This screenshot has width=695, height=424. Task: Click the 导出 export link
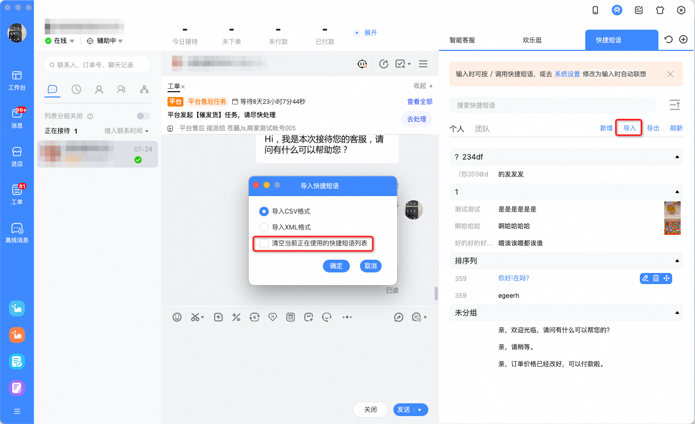[x=653, y=128]
